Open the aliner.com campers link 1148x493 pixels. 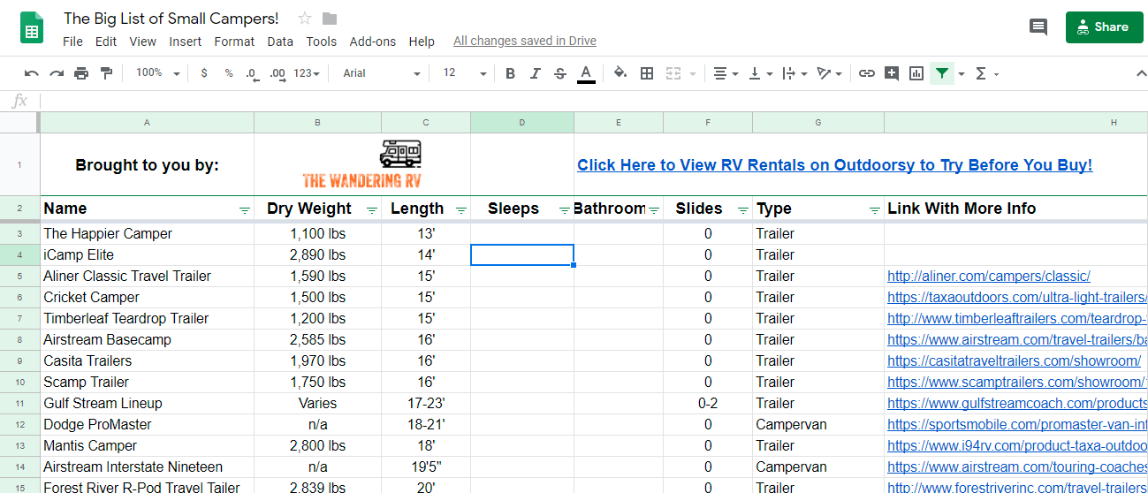click(x=989, y=277)
